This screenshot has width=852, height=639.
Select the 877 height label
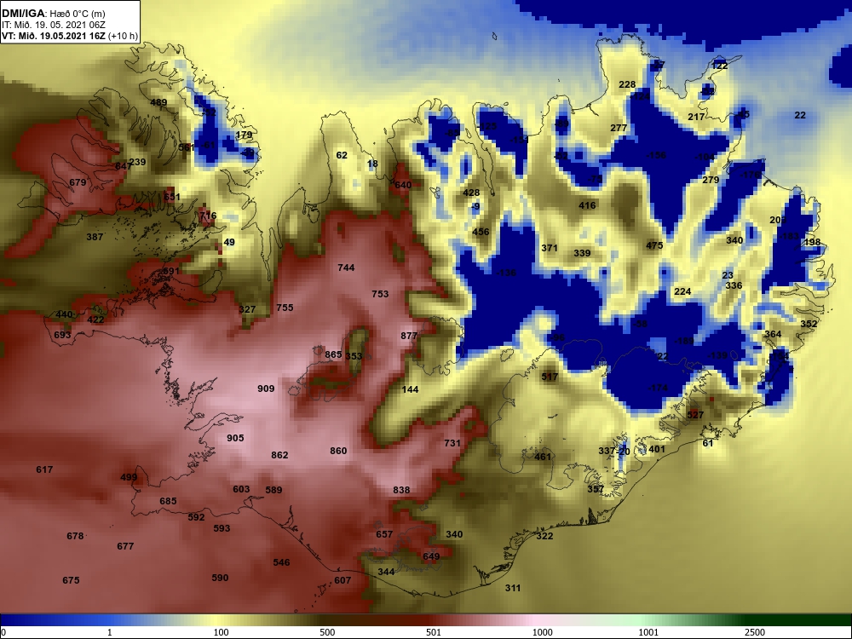(x=409, y=336)
